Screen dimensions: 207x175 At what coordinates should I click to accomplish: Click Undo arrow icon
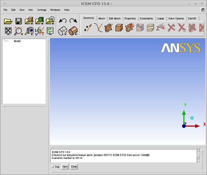63,21
